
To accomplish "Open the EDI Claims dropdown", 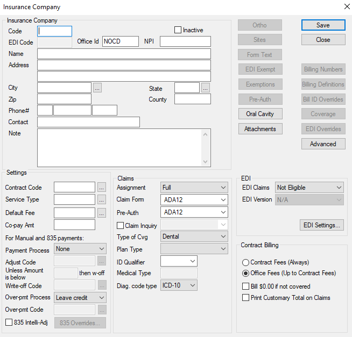I will [309, 188].
